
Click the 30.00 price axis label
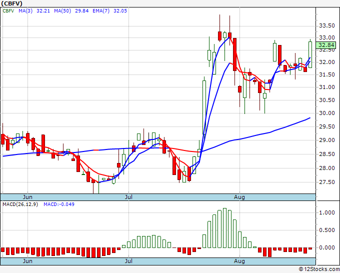(327, 113)
